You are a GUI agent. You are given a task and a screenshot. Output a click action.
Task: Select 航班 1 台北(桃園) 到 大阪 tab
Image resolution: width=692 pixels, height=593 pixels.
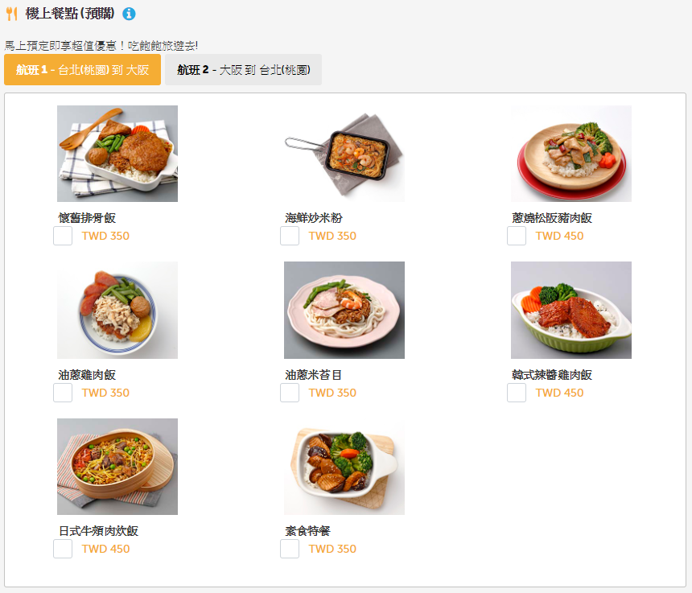pos(83,70)
